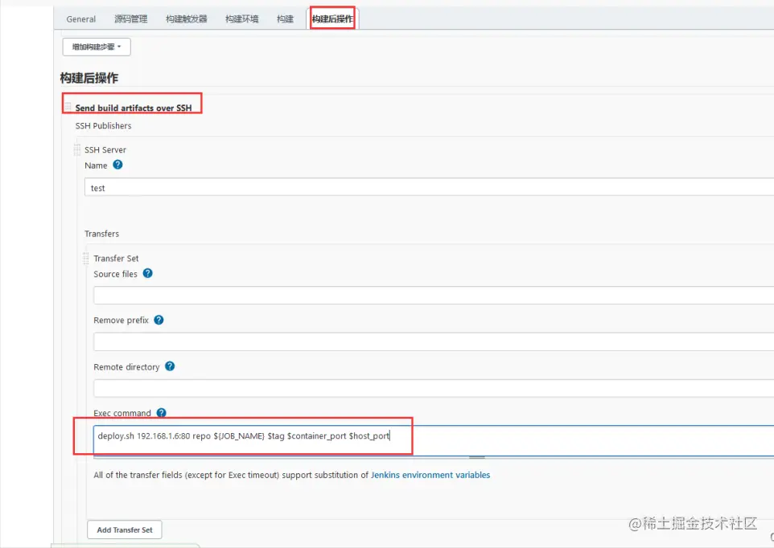Click the SSH Publishers label
The width and height of the screenshot is (774, 548).
[103, 125]
